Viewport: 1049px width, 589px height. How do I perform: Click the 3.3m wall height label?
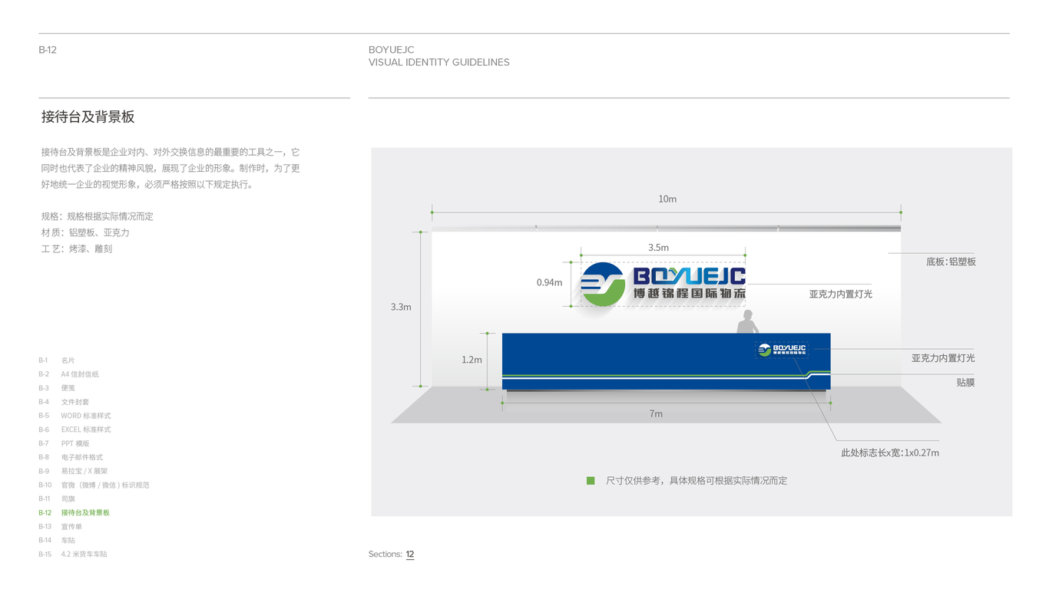[401, 307]
